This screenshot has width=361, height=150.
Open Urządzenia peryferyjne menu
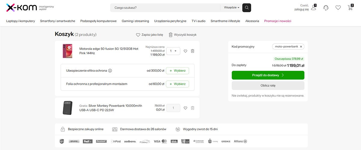(x=170, y=21)
